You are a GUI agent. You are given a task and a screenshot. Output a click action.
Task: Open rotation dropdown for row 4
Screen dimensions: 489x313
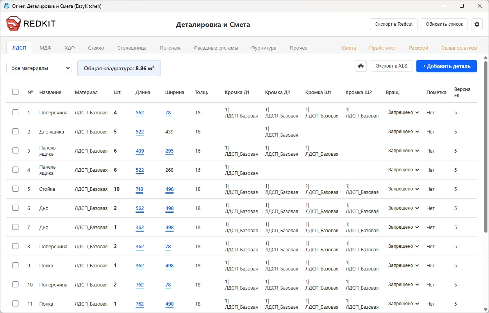[403, 170]
